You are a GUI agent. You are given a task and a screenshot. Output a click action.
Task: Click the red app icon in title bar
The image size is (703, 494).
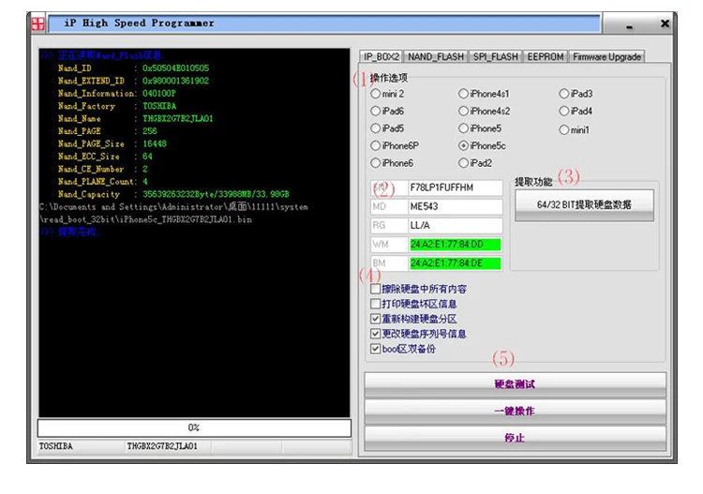point(38,23)
